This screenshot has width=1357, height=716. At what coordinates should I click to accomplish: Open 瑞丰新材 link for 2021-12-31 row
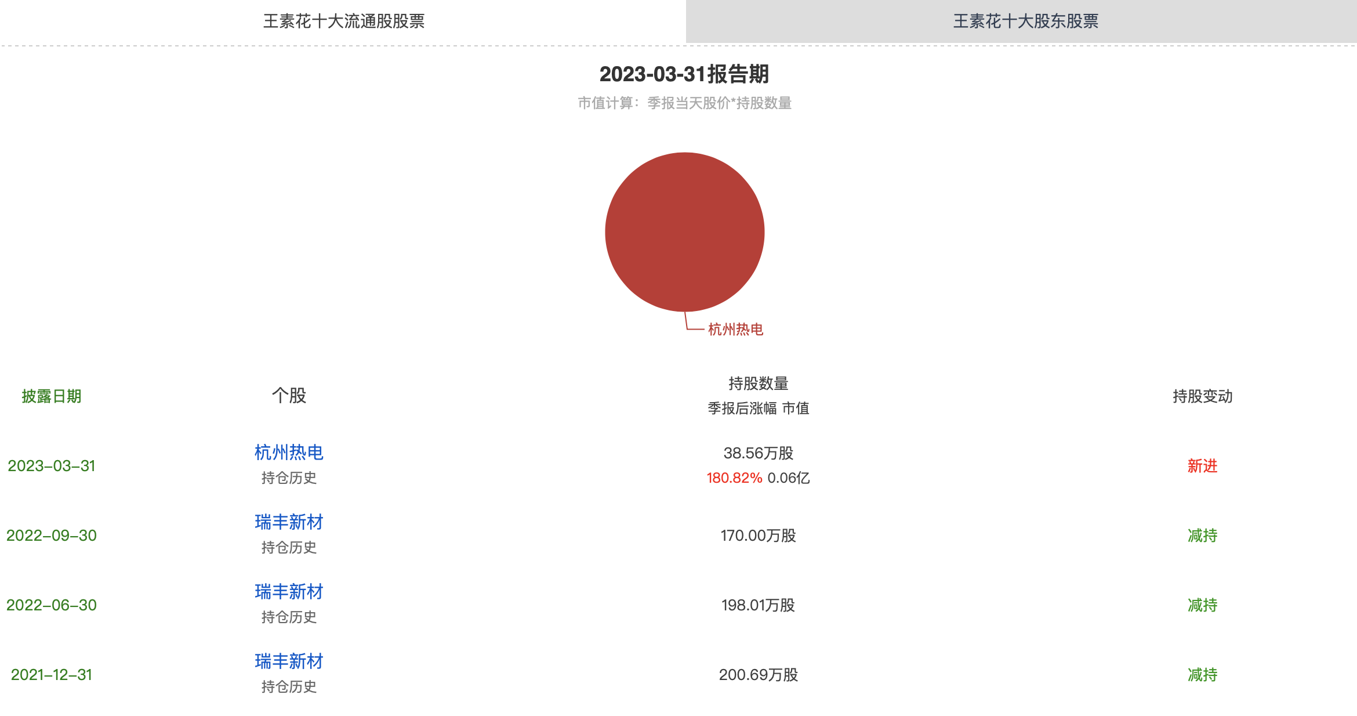pyautogui.click(x=289, y=661)
